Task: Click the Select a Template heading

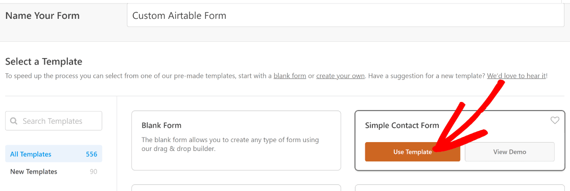Action: pyautogui.click(x=43, y=62)
